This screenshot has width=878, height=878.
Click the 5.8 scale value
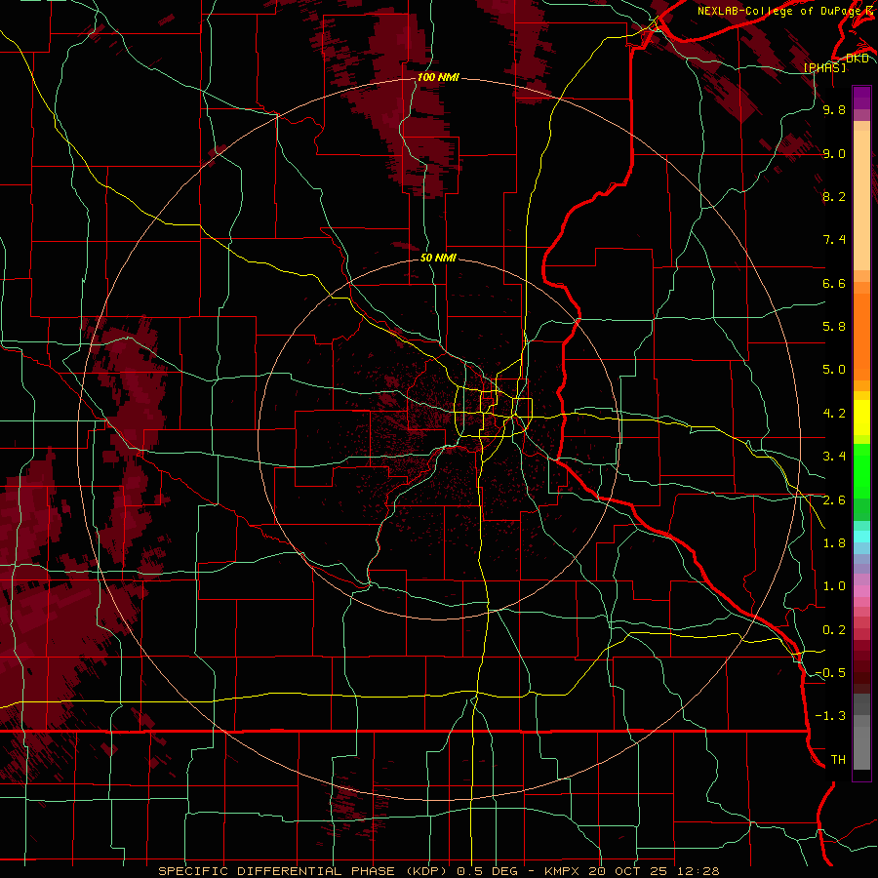(x=834, y=327)
